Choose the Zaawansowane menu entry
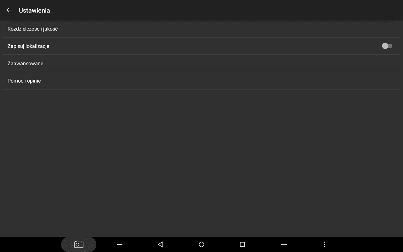This screenshot has width=403, height=252. [x=201, y=63]
